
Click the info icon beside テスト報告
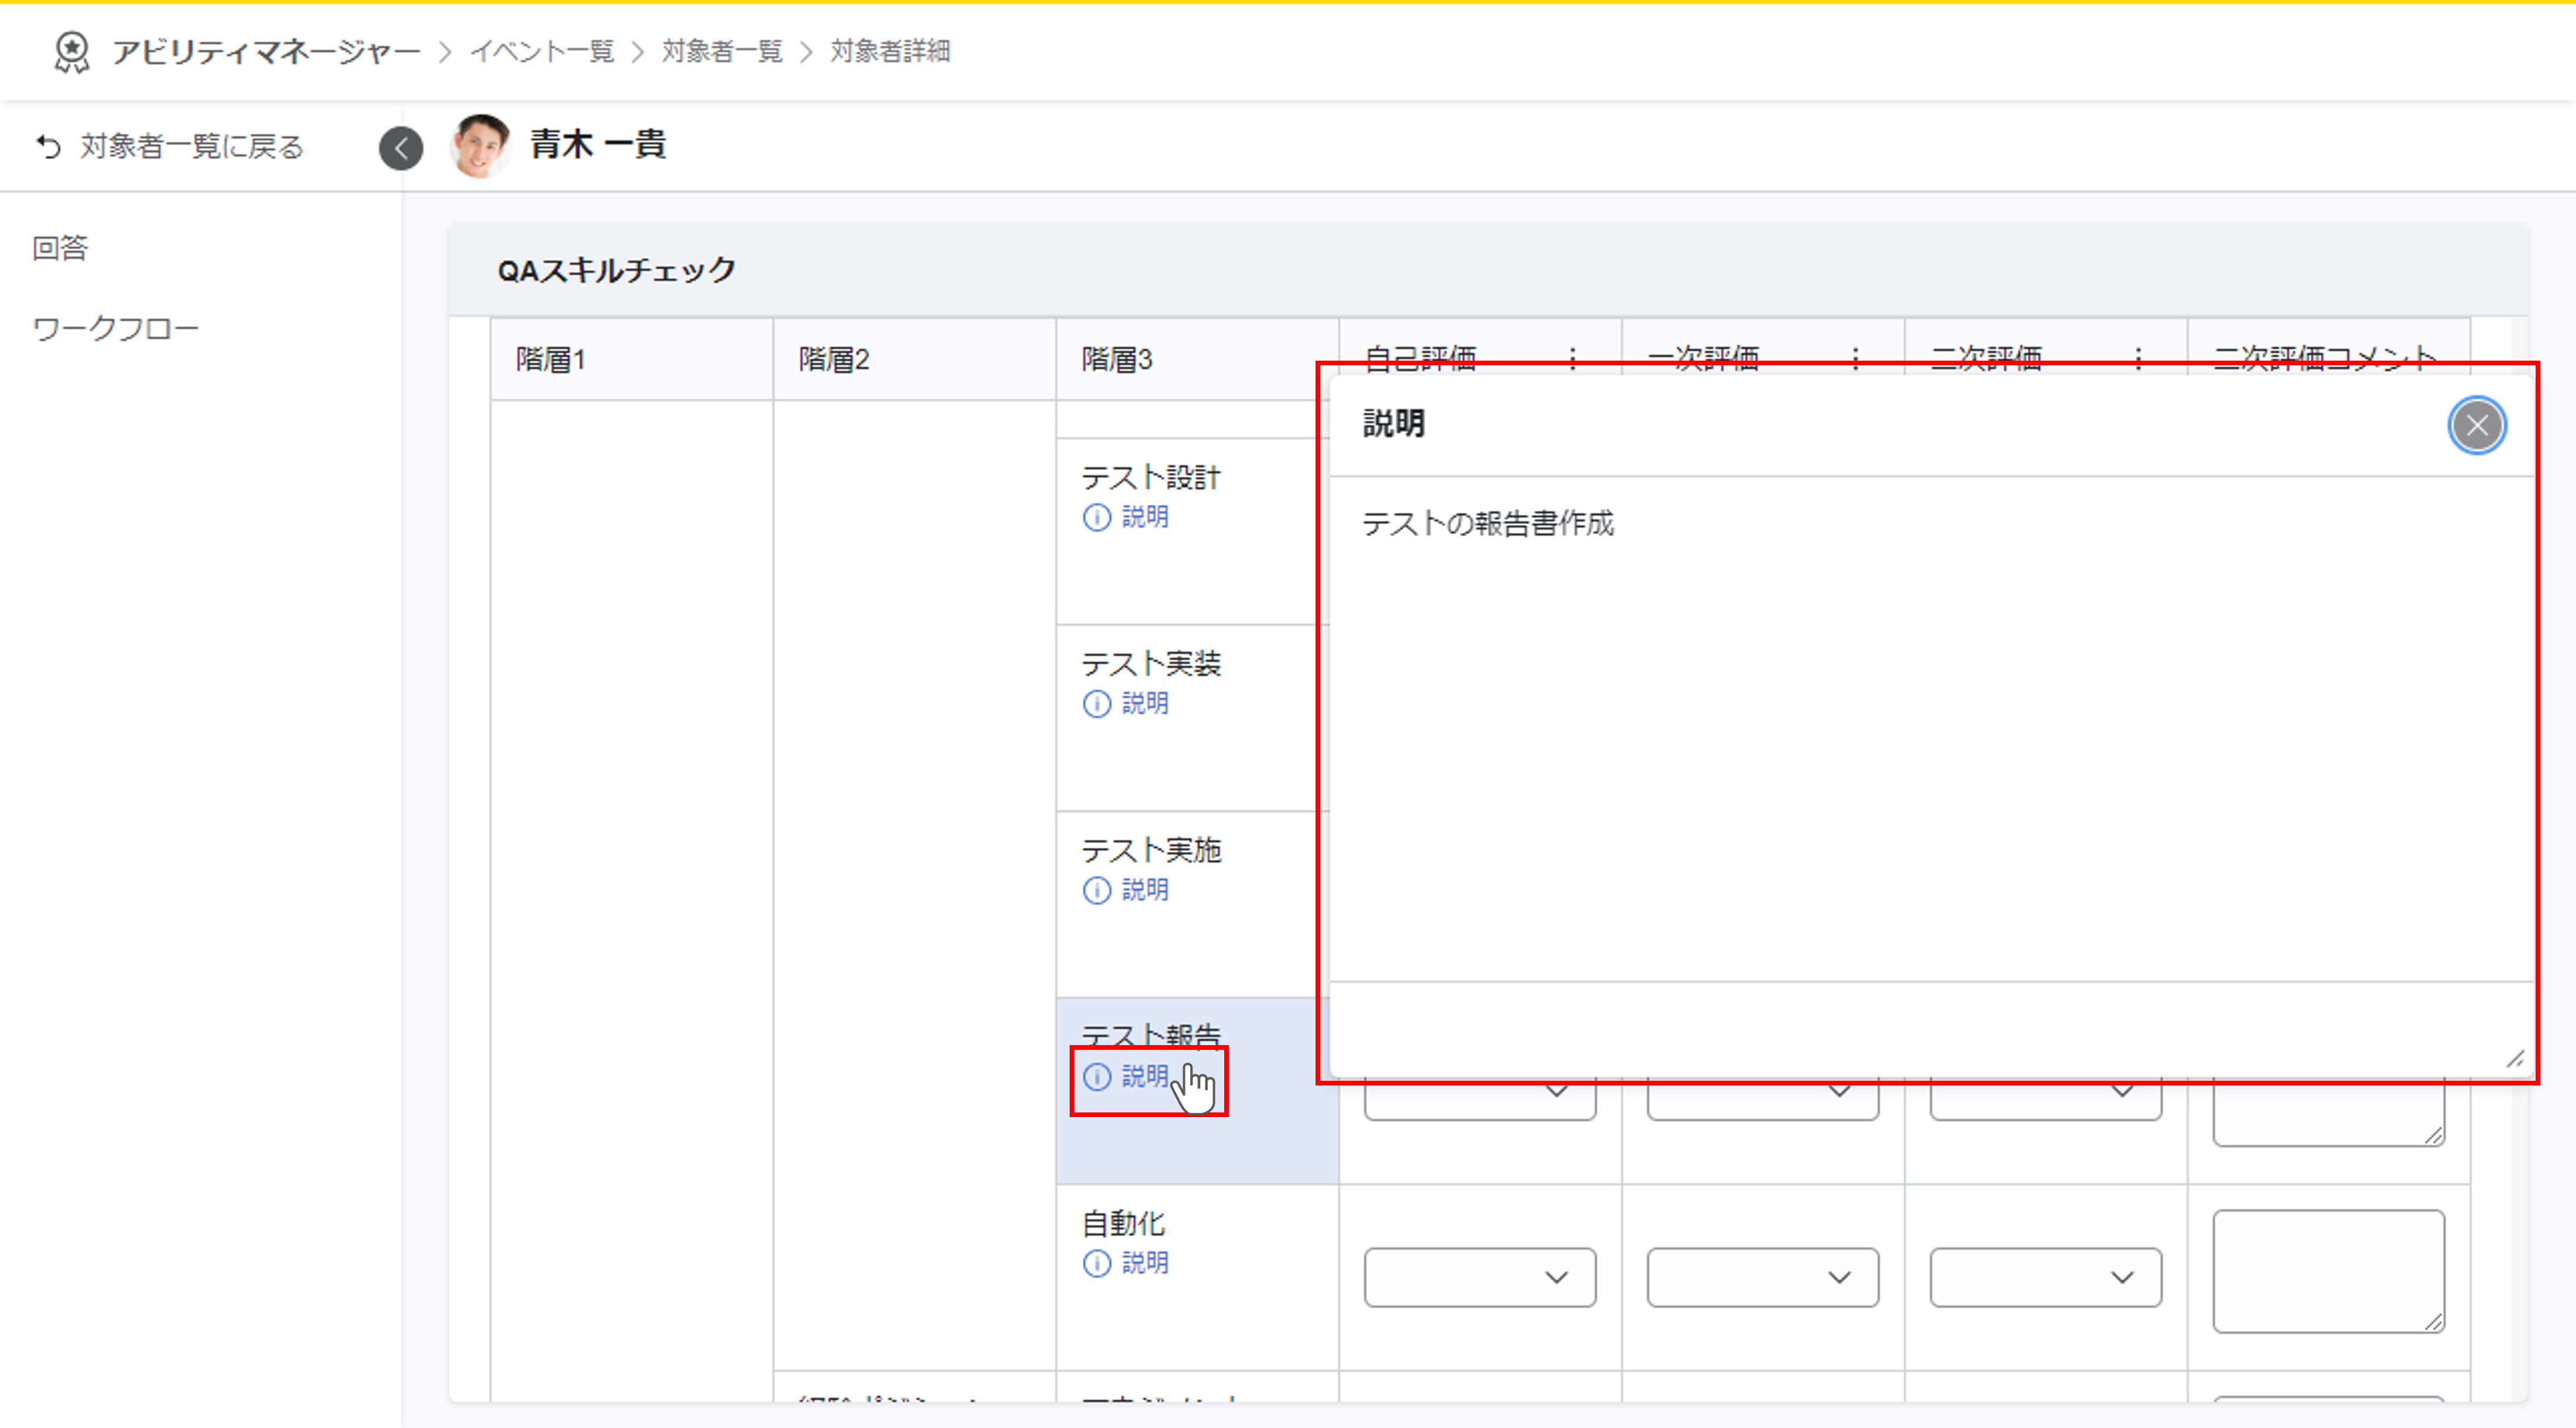coord(1097,1077)
